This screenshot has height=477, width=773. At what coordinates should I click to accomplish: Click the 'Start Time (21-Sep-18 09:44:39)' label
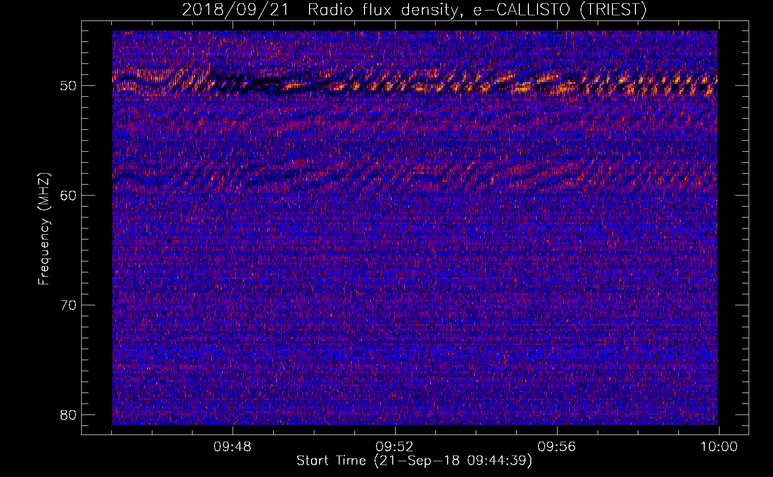tap(414, 461)
